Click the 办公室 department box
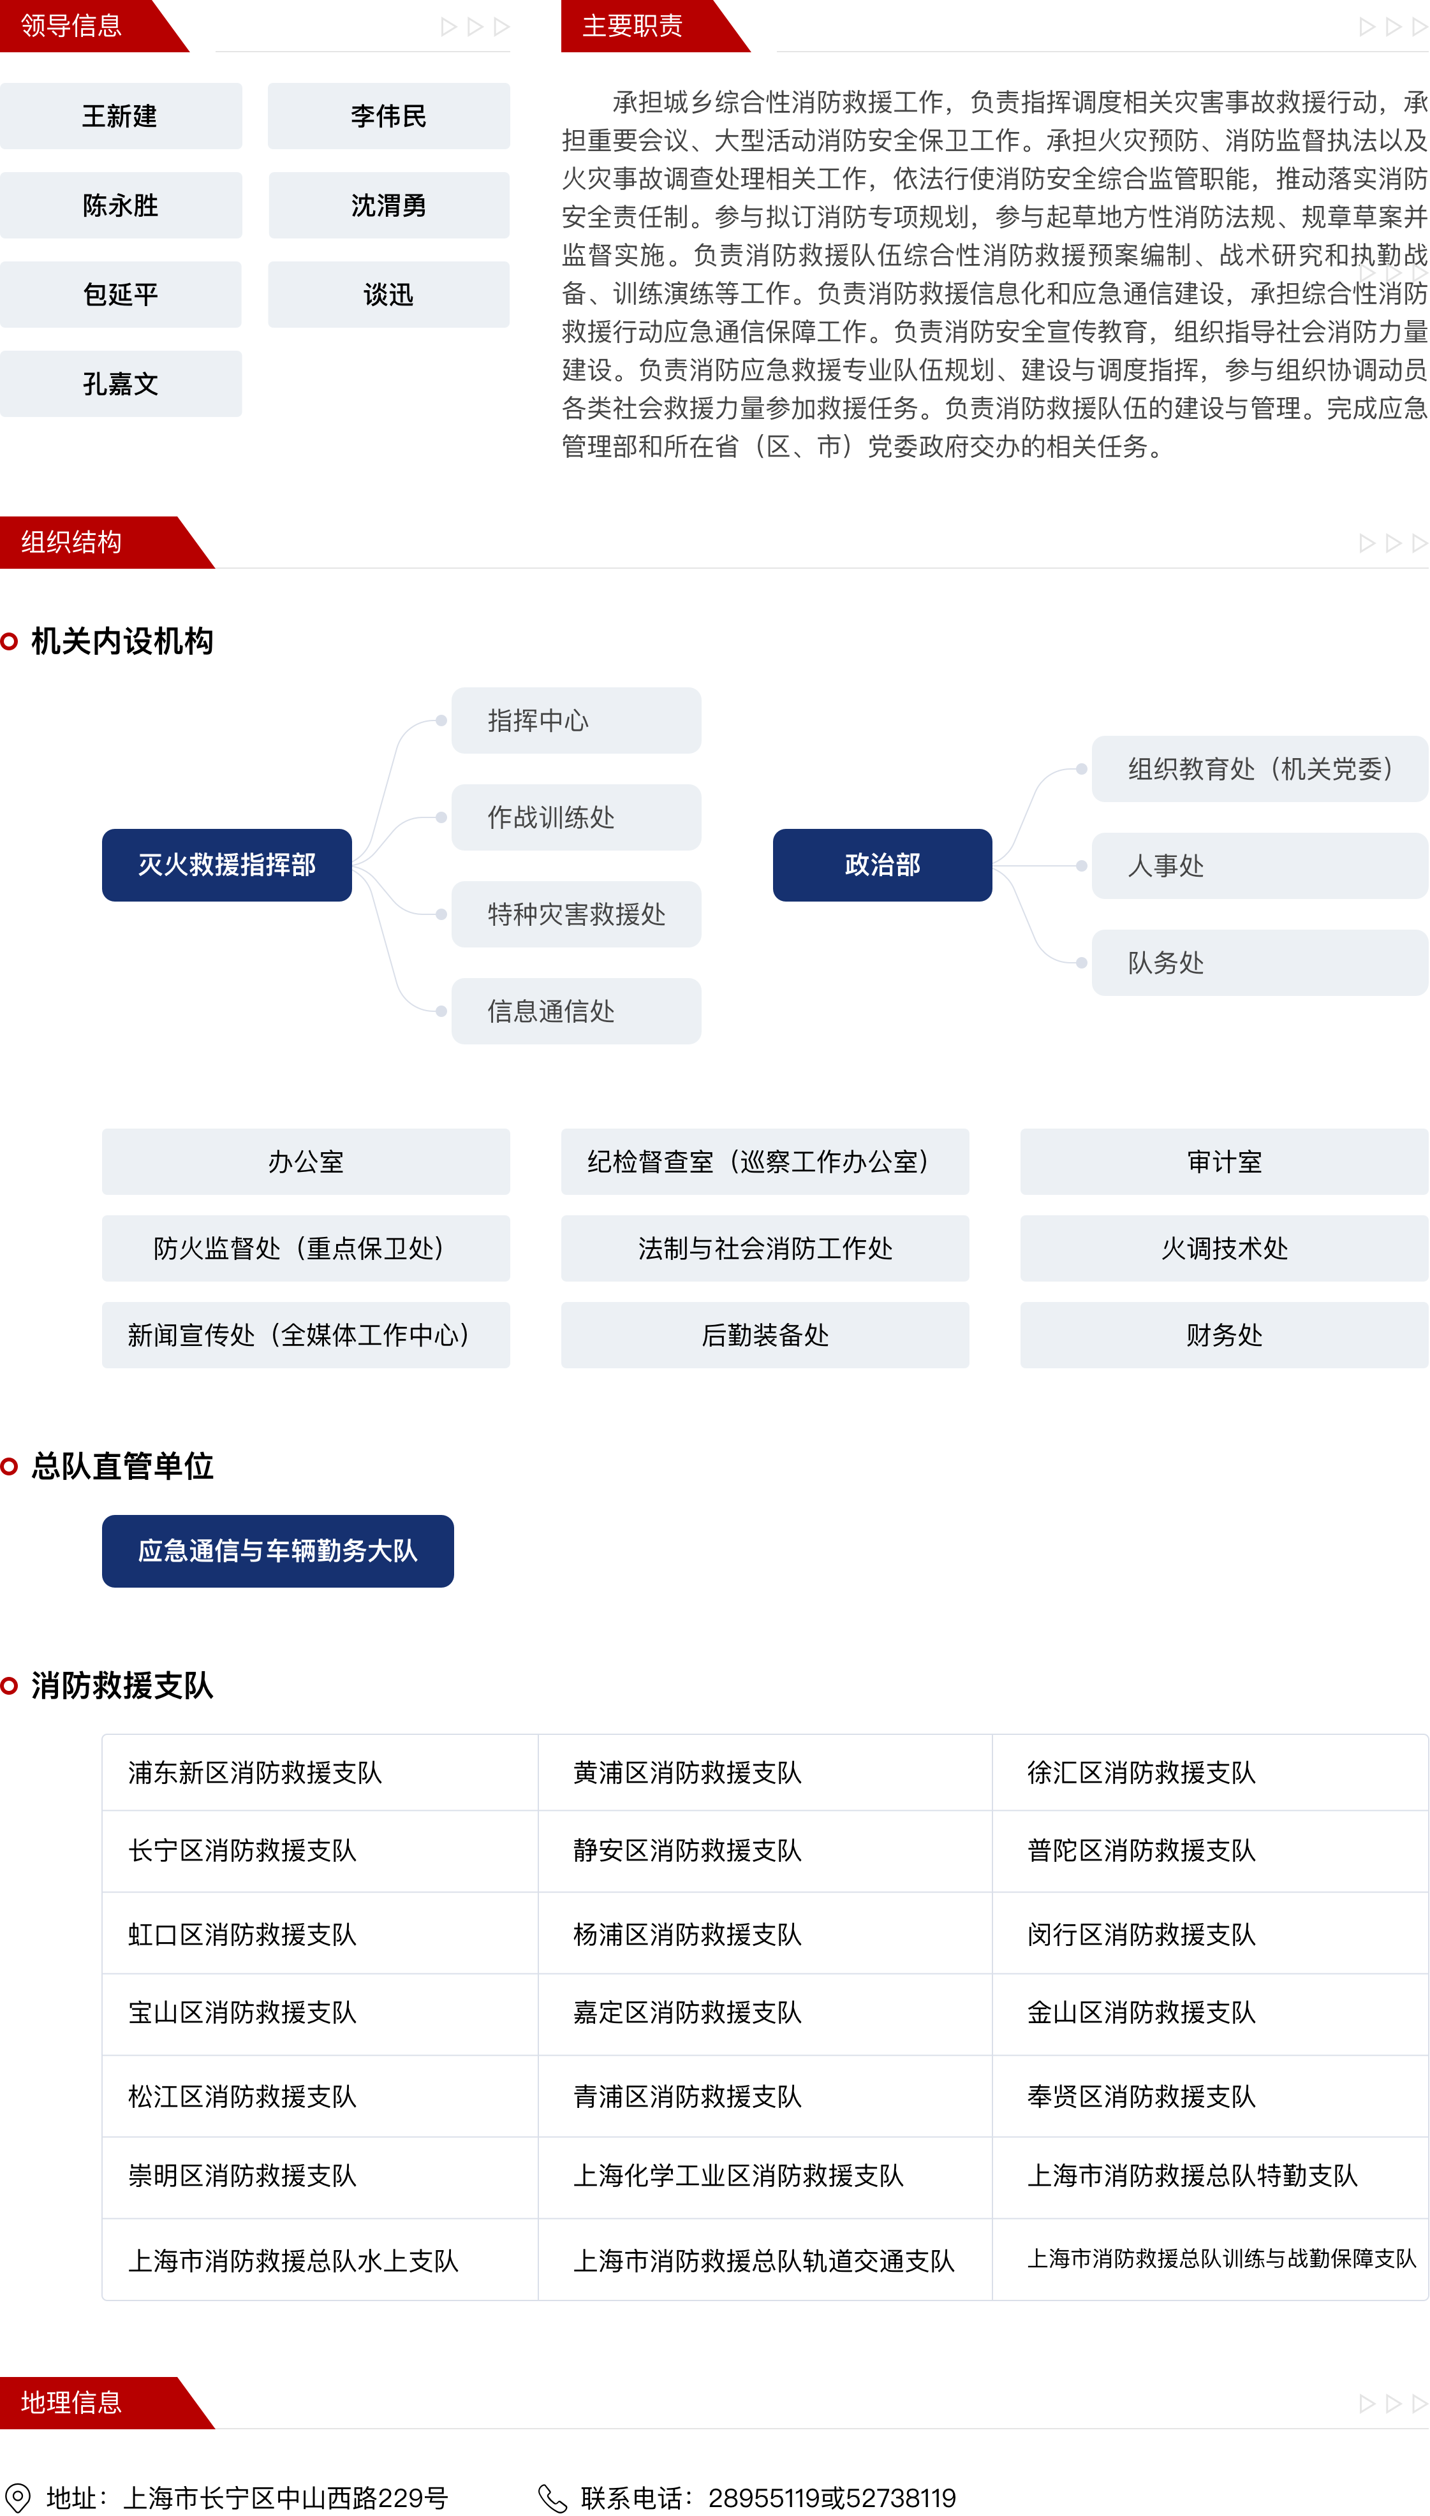1430x2516 pixels. click(x=306, y=1161)
